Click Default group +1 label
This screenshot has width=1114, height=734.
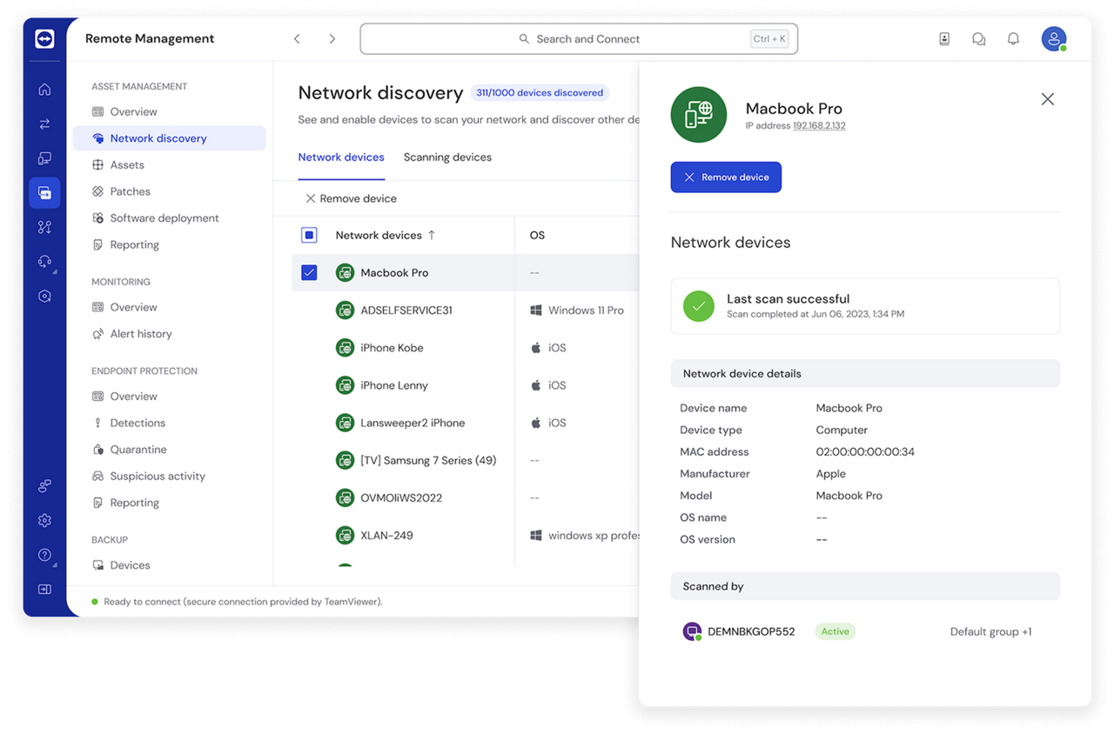pyautogui.click(x=990, y=631)
